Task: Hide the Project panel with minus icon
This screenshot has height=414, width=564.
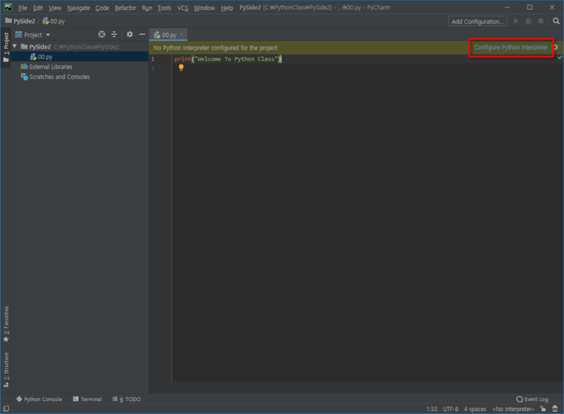Action: pos(142,34)
